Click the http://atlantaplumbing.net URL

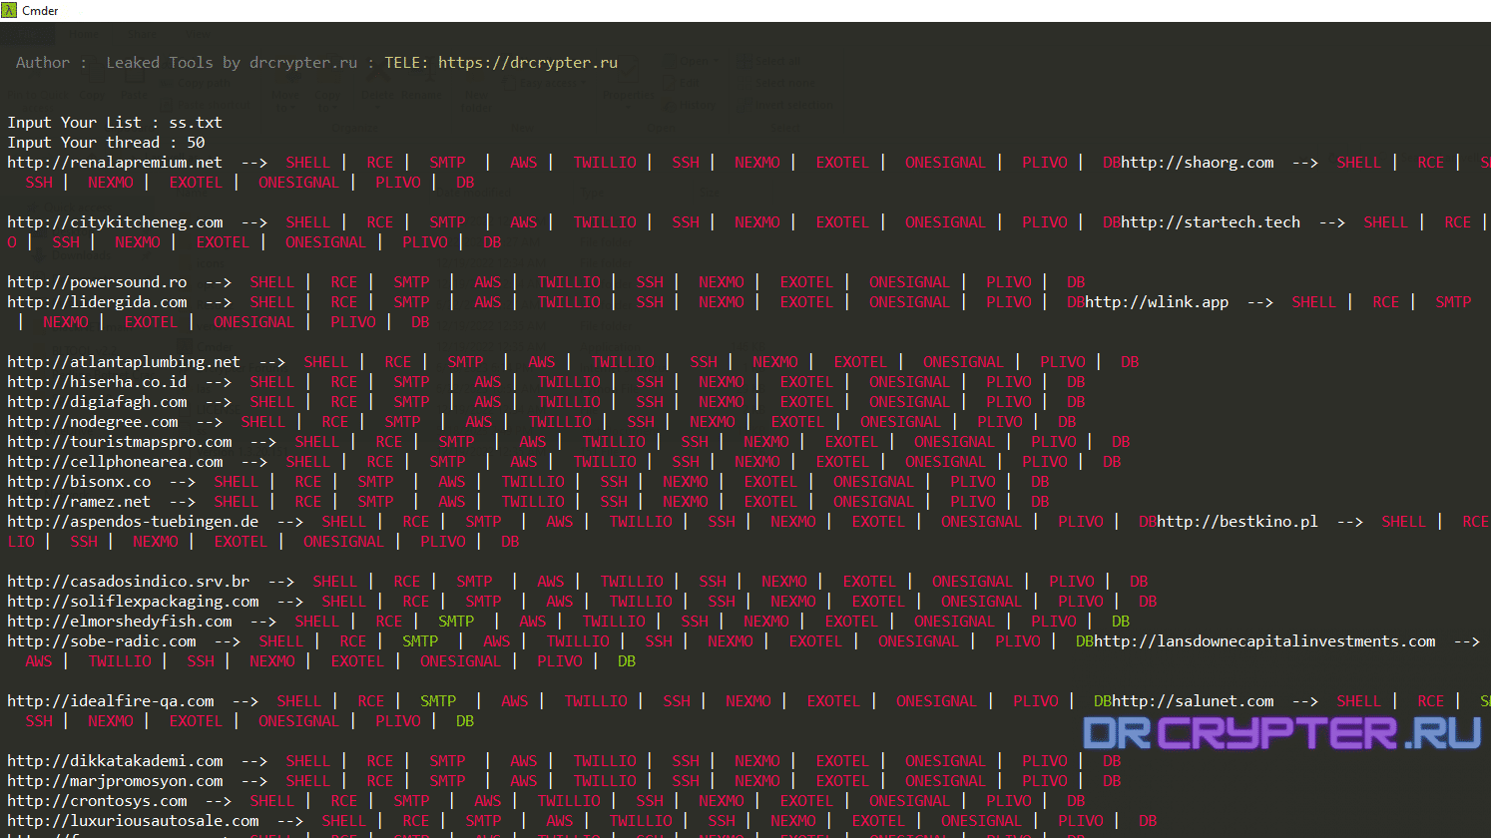(x=124, y=362)
